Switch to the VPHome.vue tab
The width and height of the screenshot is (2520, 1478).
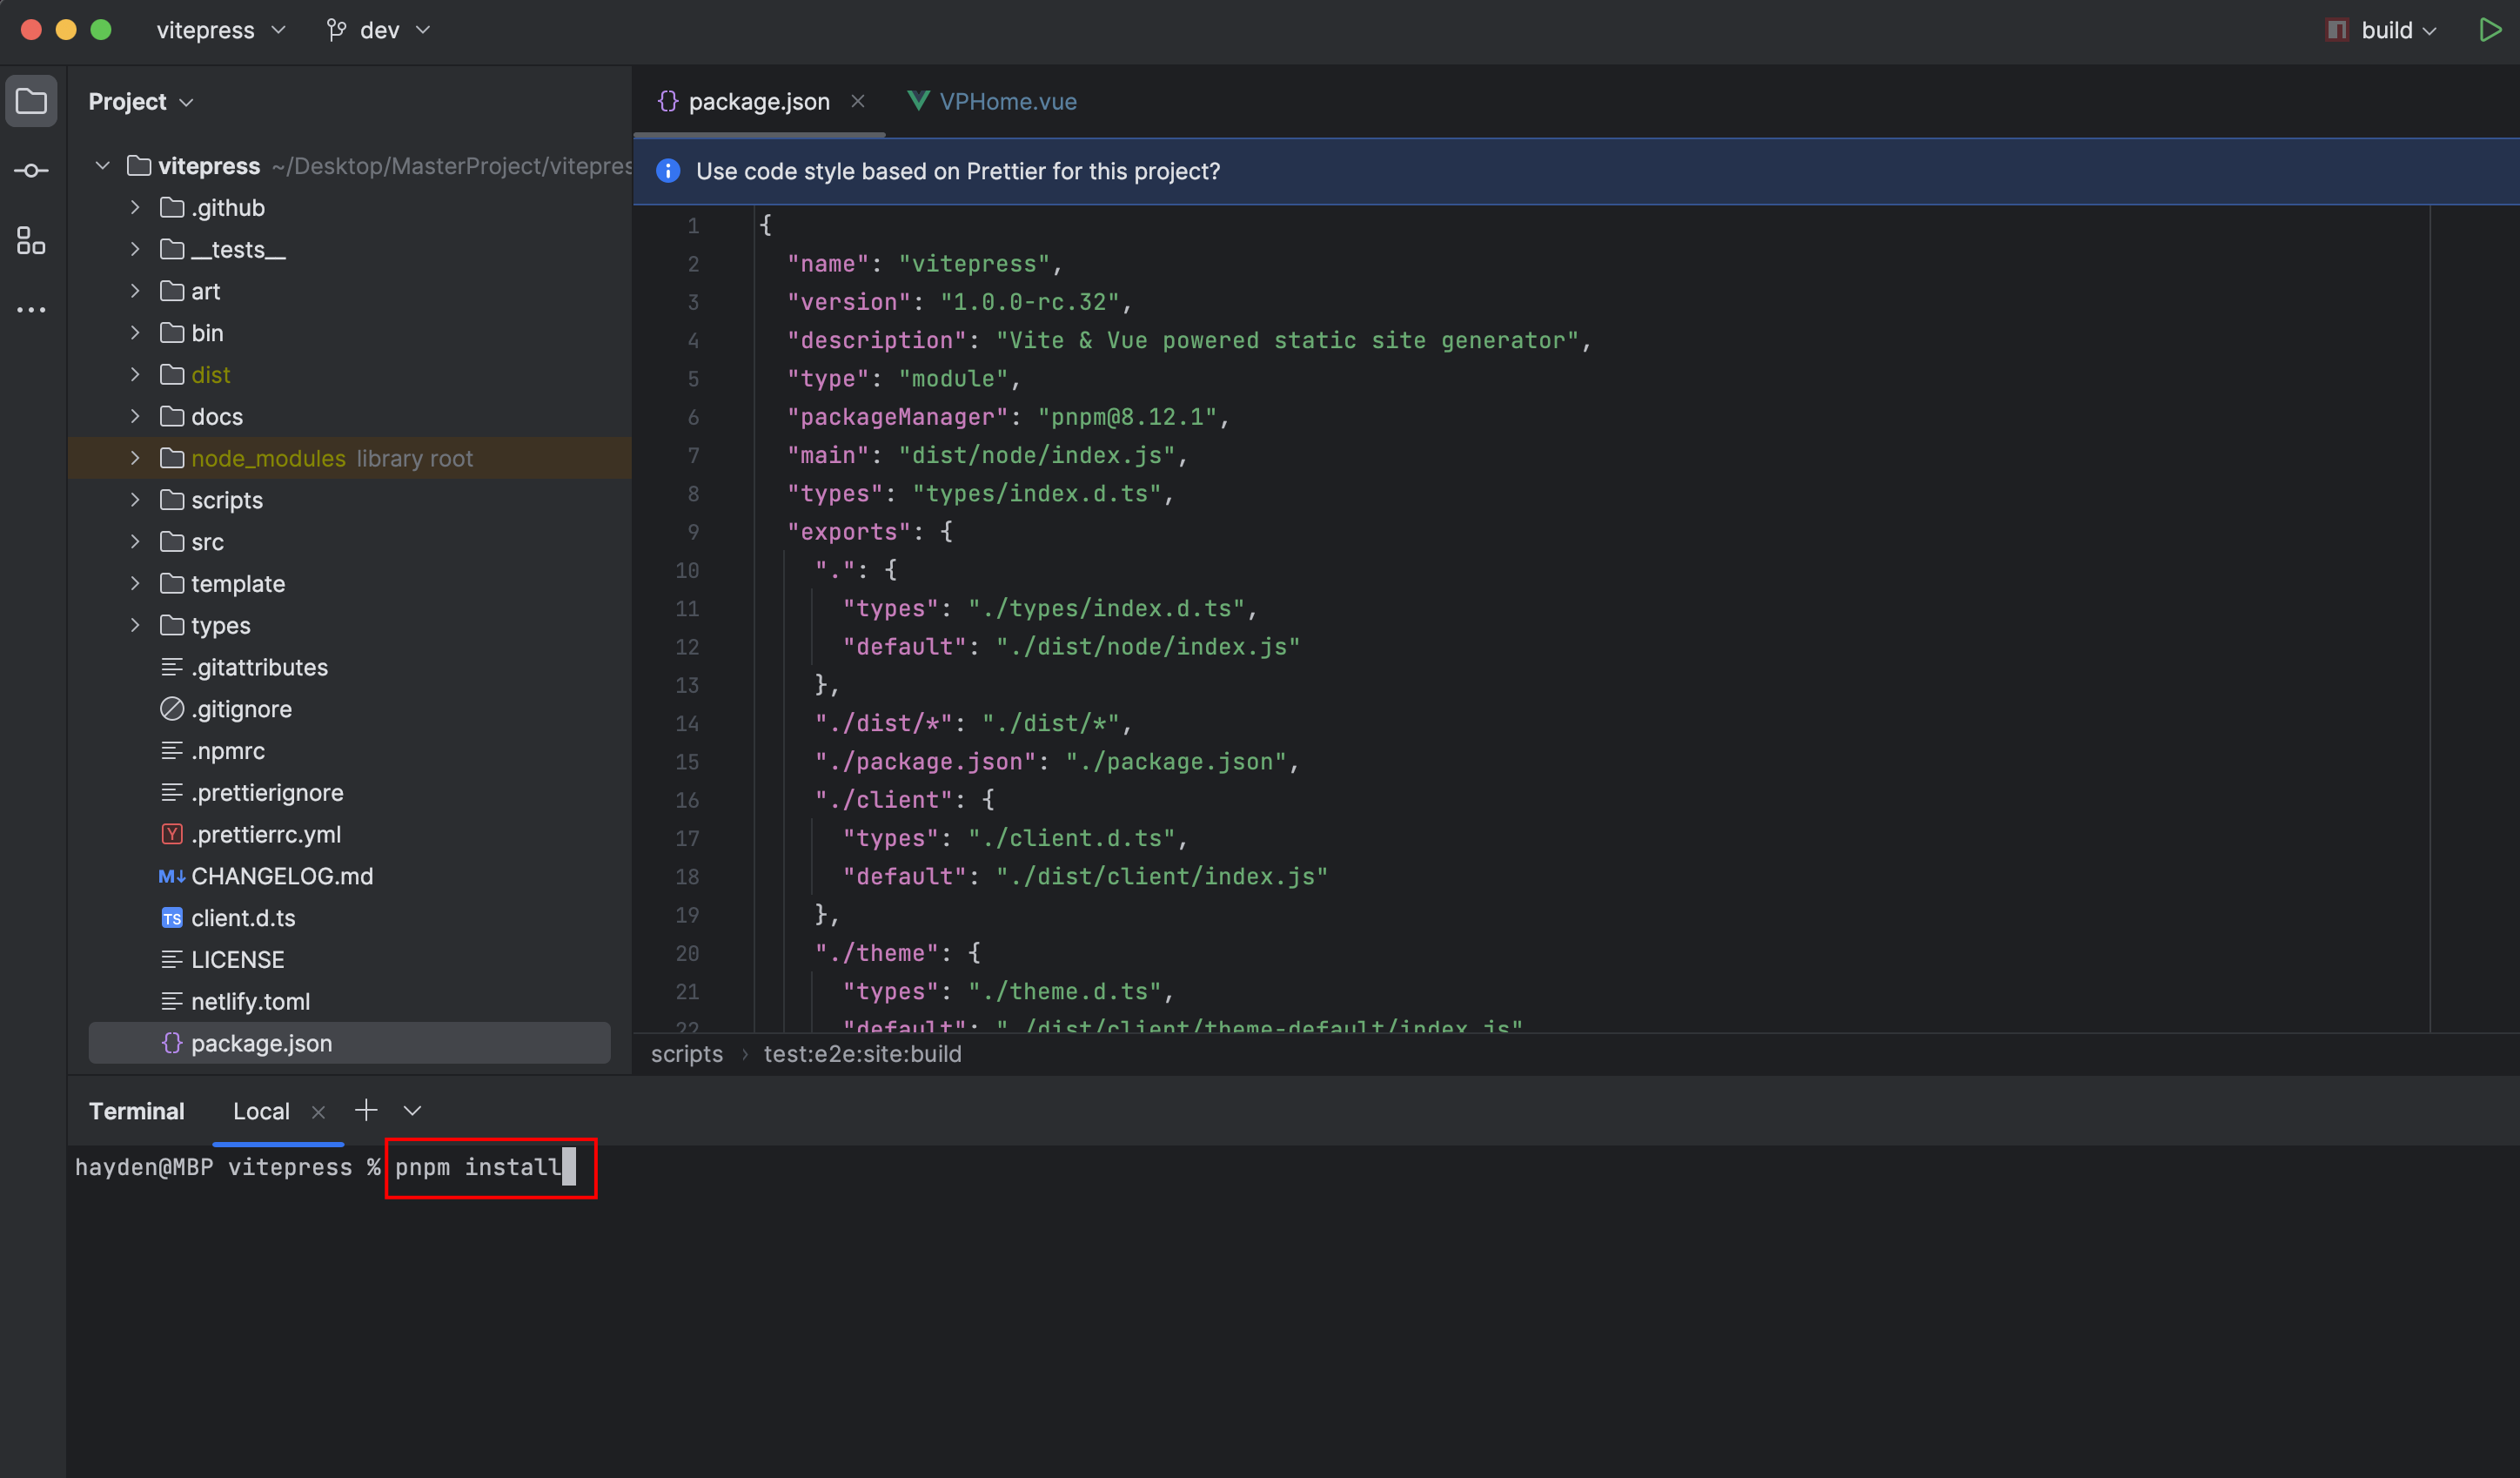(x=1006, y=101)
